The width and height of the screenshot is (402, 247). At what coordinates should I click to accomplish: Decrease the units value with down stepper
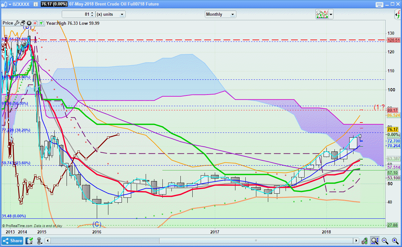point(92,16)
